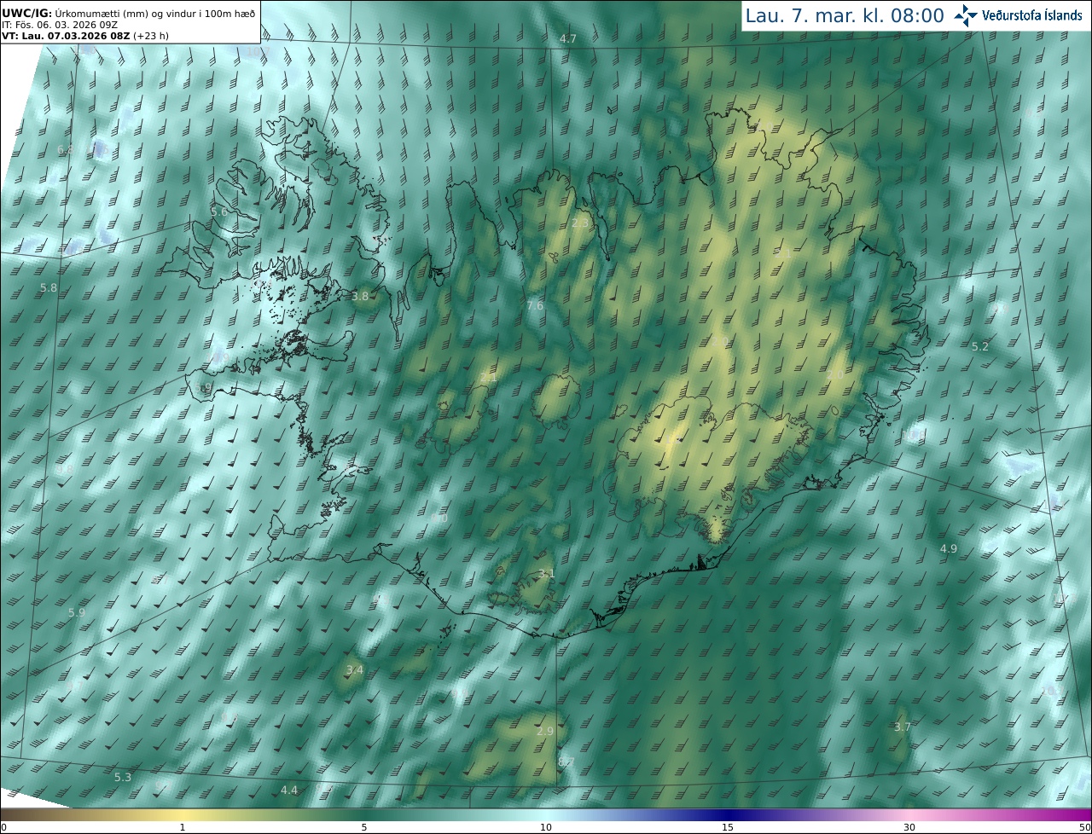This screenshot has height=834, width=1092.
Task: Click the magenta end of the color bar
Action: (x=1075, y=814)
